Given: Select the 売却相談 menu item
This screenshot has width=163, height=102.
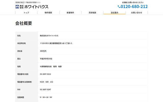Looking at the screenshot, I should point(92,12).
